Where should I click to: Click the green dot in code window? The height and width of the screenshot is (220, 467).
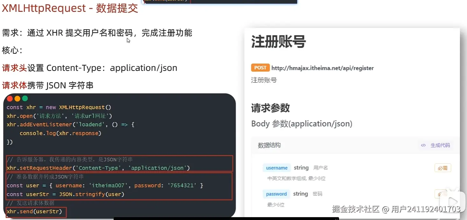pos(25,99)
